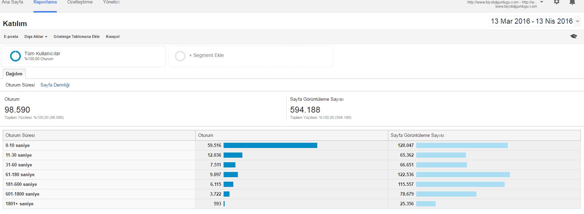Click the 12.036 sessions value
584x214 pixels.
[x=214, y=155]
